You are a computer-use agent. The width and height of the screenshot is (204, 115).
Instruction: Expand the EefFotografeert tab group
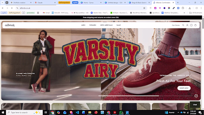coord(64,2)
